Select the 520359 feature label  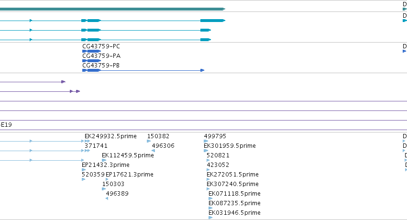(x=93, y=175)
